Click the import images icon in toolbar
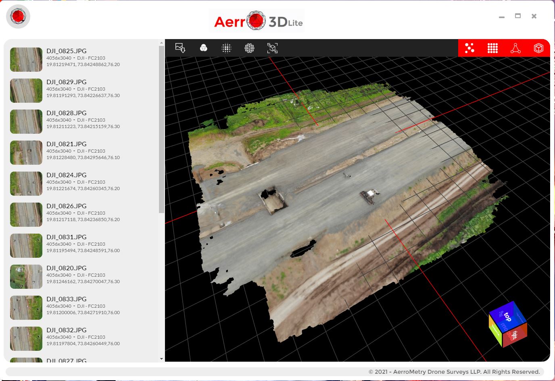Image resolution: width=555 pixels, height=381 pixels. click(180, 48)
